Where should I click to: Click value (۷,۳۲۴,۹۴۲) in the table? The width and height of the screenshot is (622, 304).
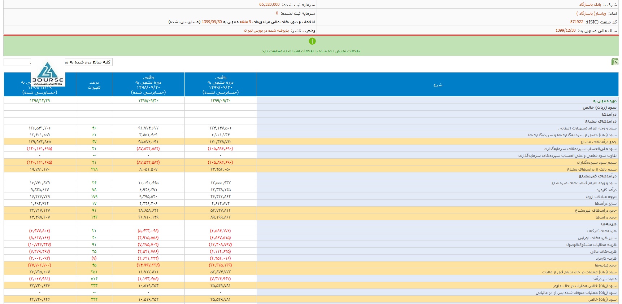(221, 279)
